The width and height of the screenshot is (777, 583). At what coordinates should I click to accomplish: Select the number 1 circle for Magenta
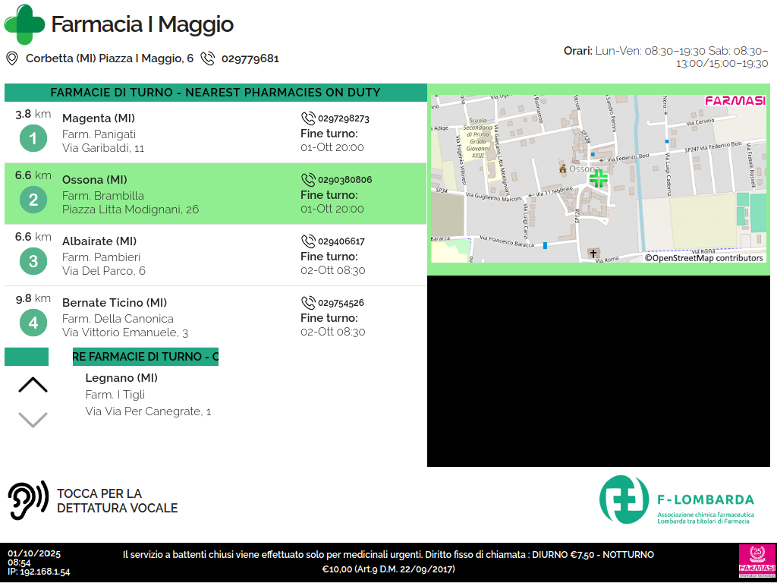point(33,139)
